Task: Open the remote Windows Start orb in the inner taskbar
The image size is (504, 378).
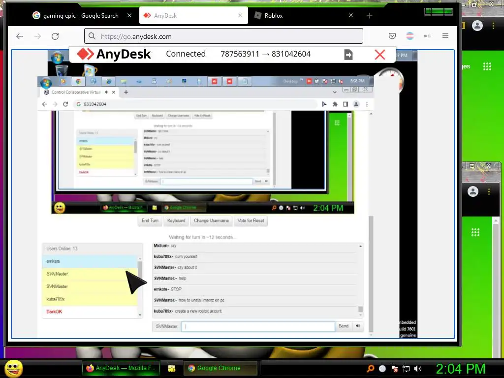Action: click(x=46, y=82)
